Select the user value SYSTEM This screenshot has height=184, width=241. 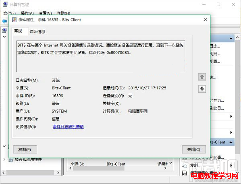click(x=59, y=111)
